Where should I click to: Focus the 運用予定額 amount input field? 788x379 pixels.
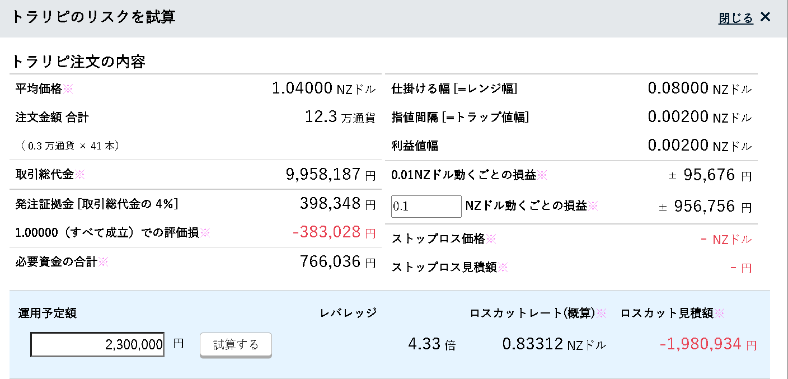tap(97, 344)
